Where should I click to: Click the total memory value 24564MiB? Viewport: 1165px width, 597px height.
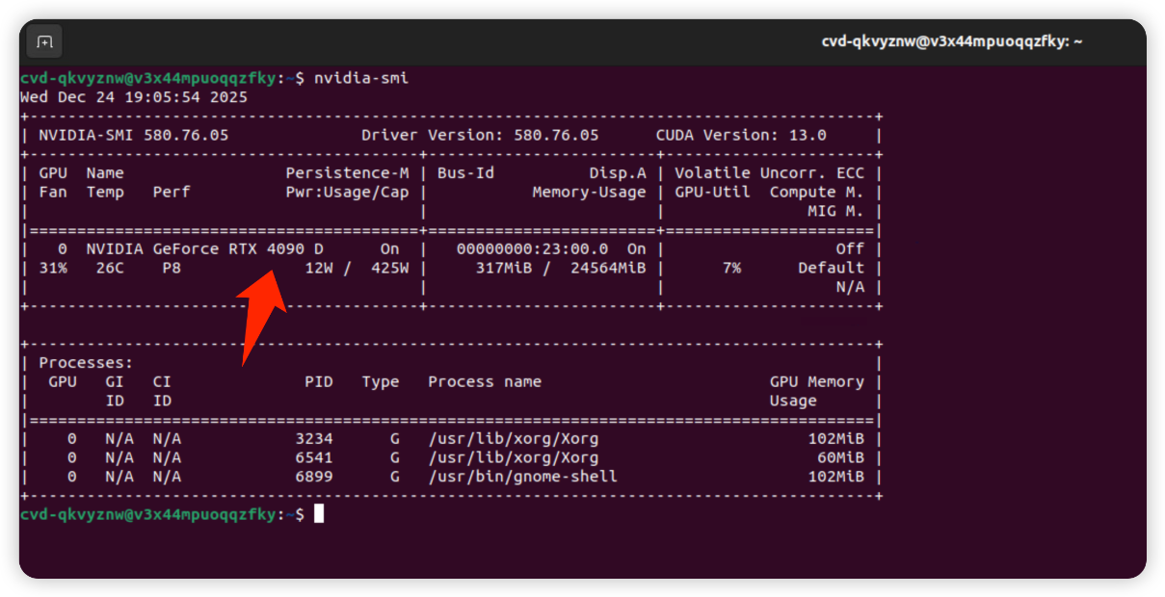608,268
